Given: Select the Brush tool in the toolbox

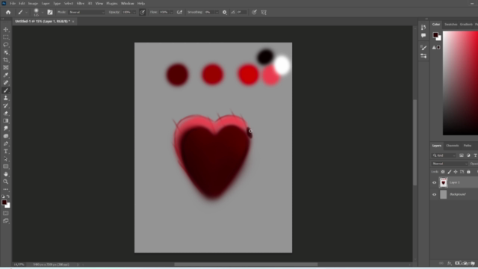Looking at the screenshot, I should click(x=6, y=90).
